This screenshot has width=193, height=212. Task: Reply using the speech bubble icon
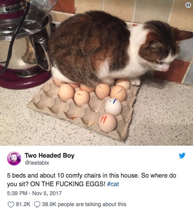coord(37,205)
